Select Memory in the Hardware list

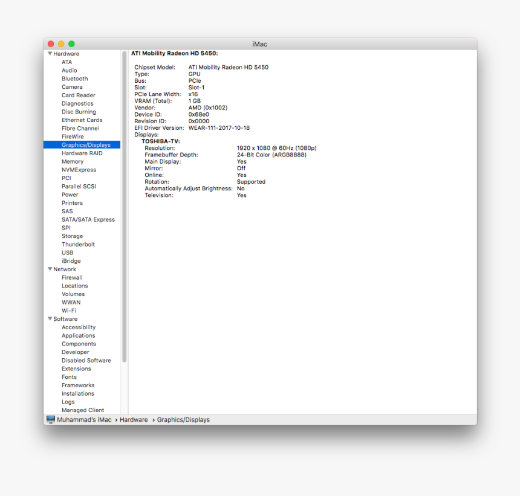(x=72, y=161)
